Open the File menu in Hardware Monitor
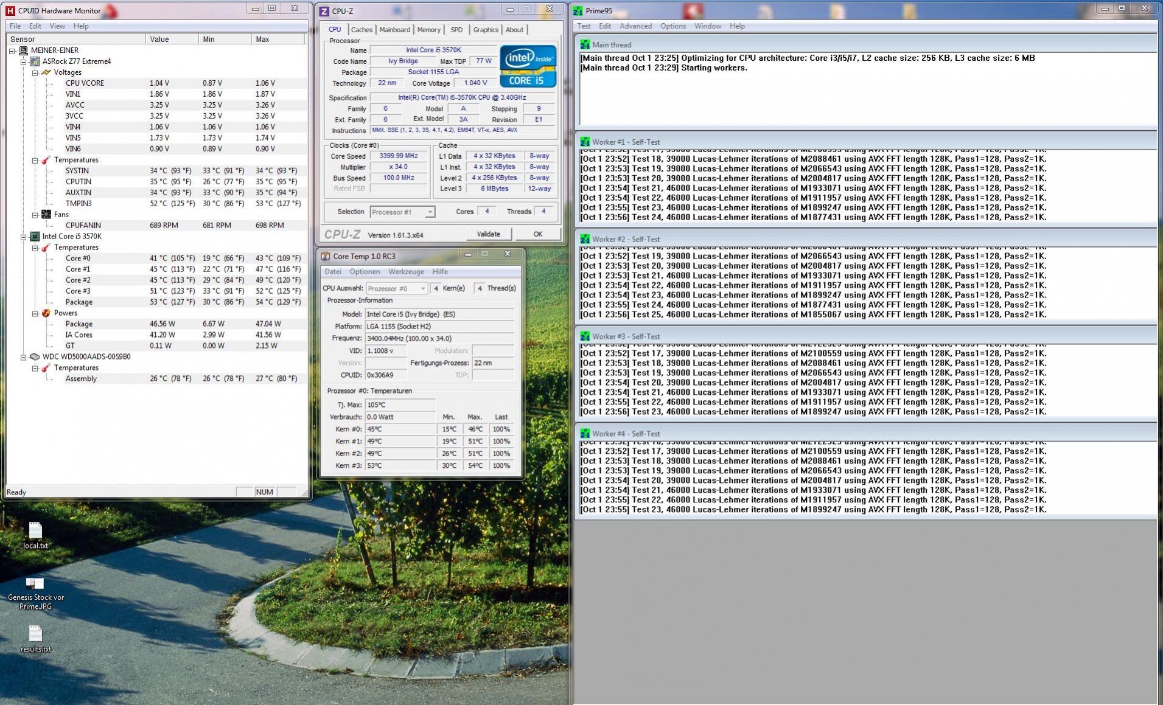 (x=15, y=26)
